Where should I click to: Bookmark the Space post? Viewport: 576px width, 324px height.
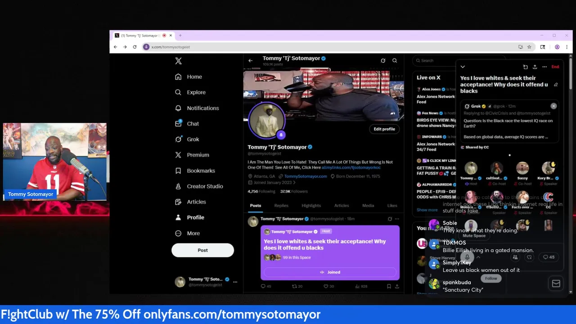coord(389,286)
